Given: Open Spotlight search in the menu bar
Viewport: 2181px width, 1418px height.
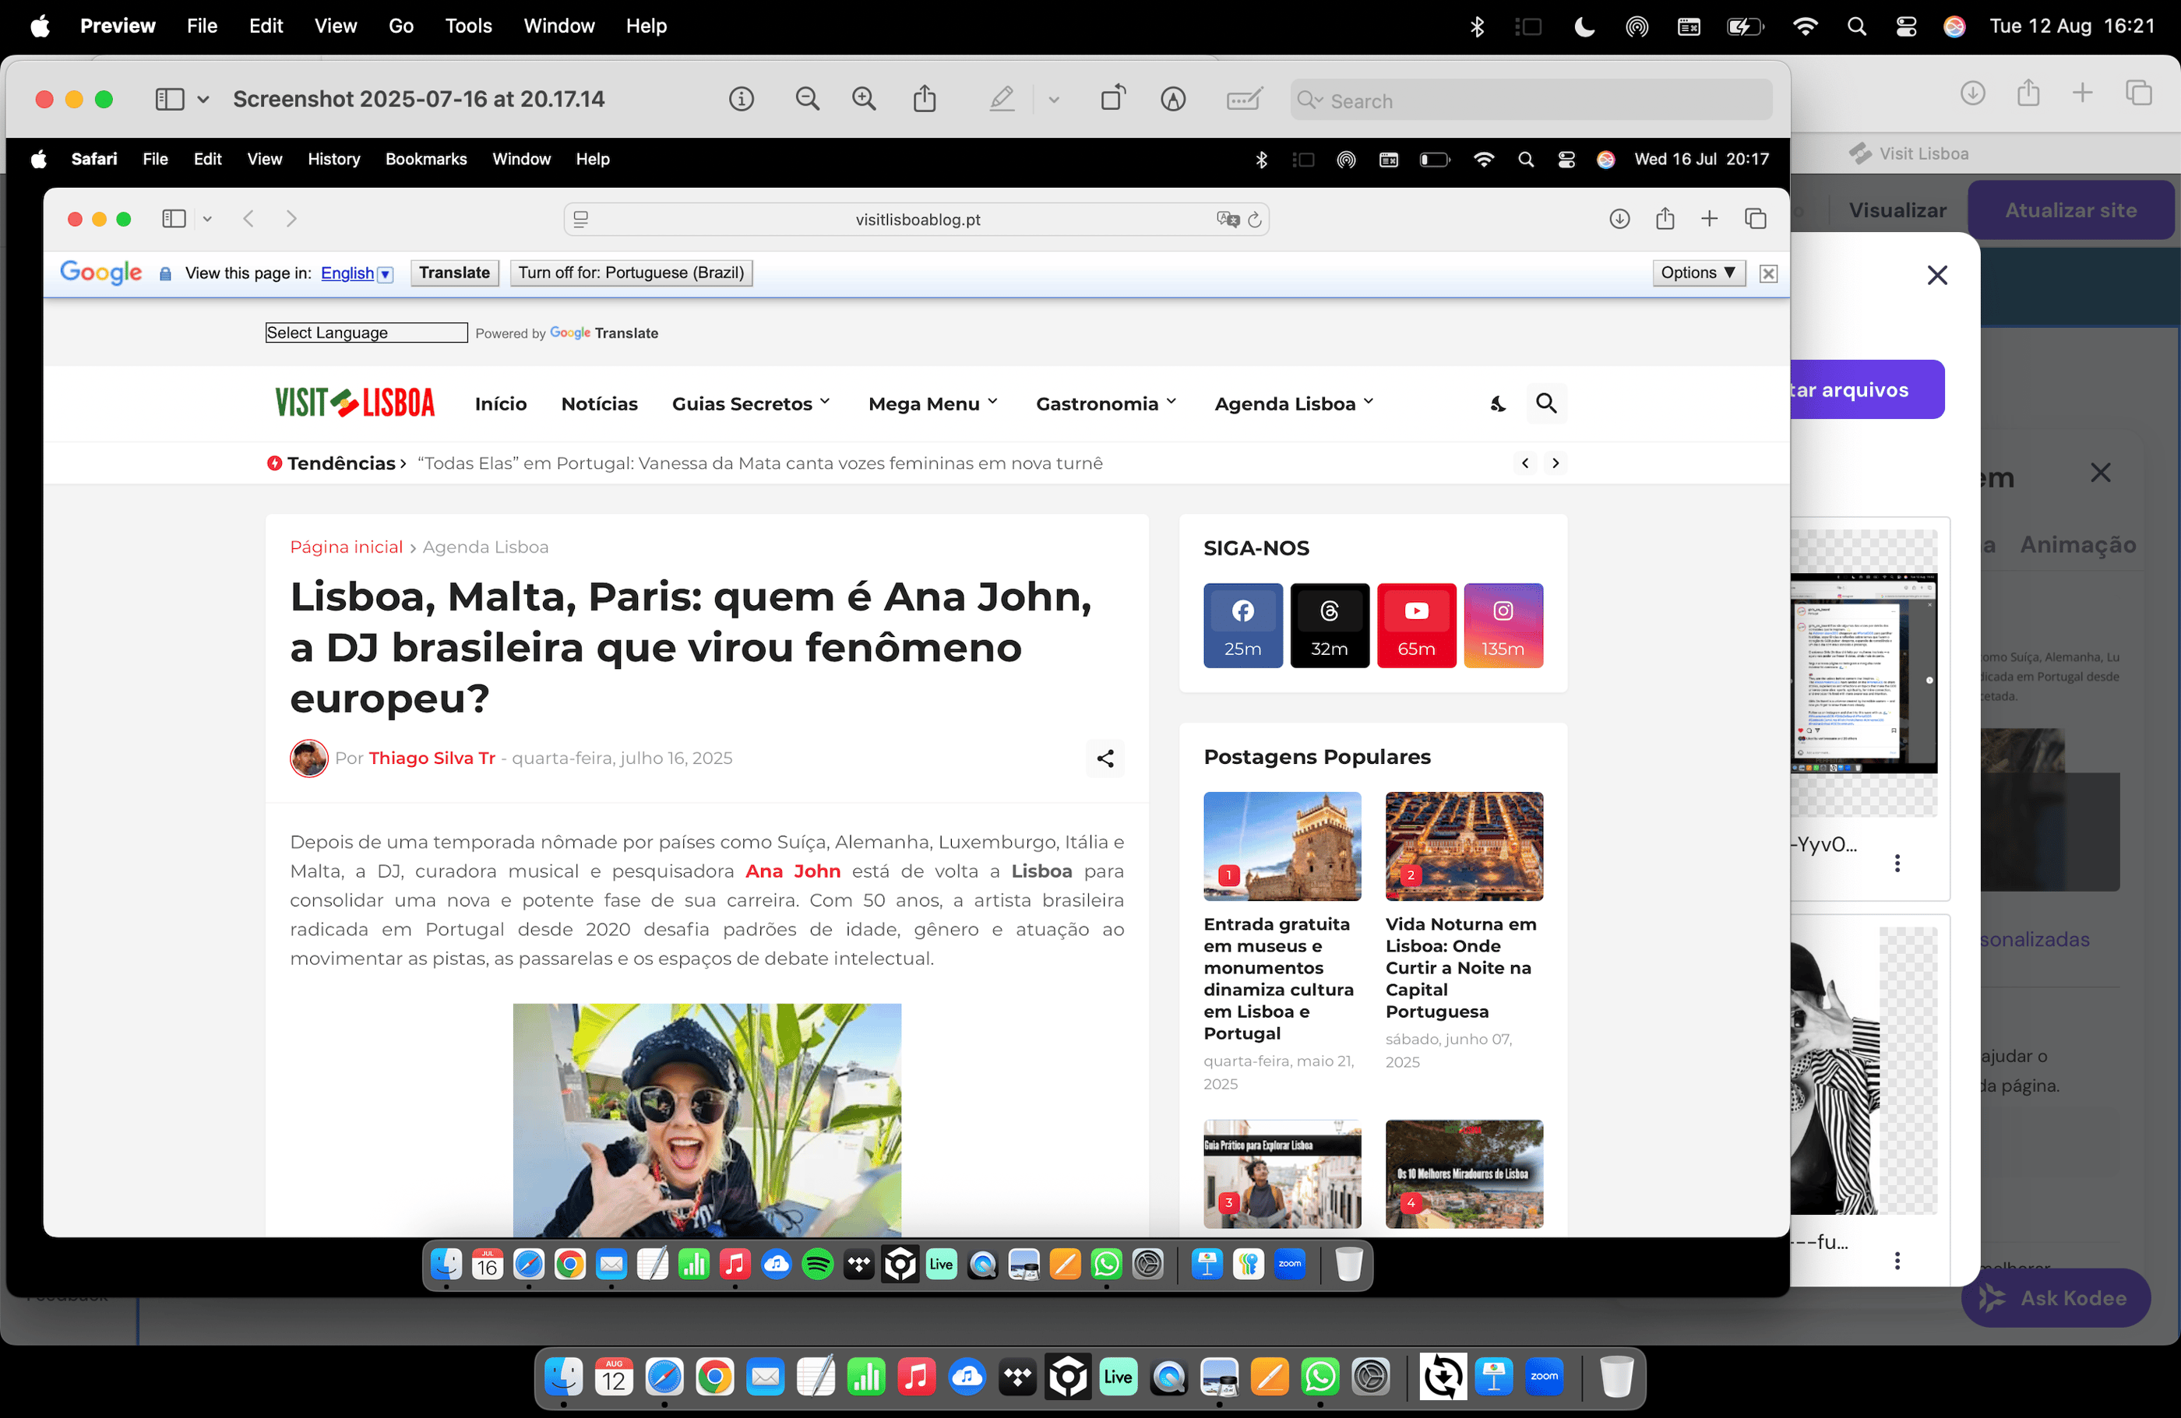Looking at the screenshot, I should click(x=1855, y=26).
